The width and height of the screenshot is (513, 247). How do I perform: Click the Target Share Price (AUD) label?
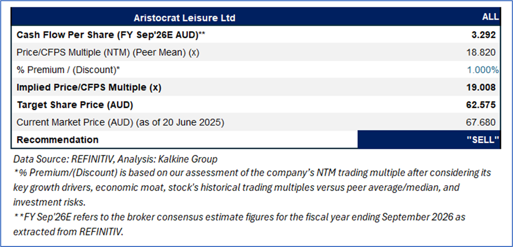[74, 105]
